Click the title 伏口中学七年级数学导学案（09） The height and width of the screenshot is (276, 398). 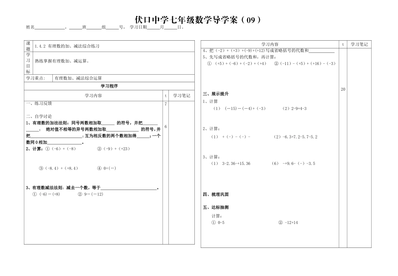click(198, 20)
